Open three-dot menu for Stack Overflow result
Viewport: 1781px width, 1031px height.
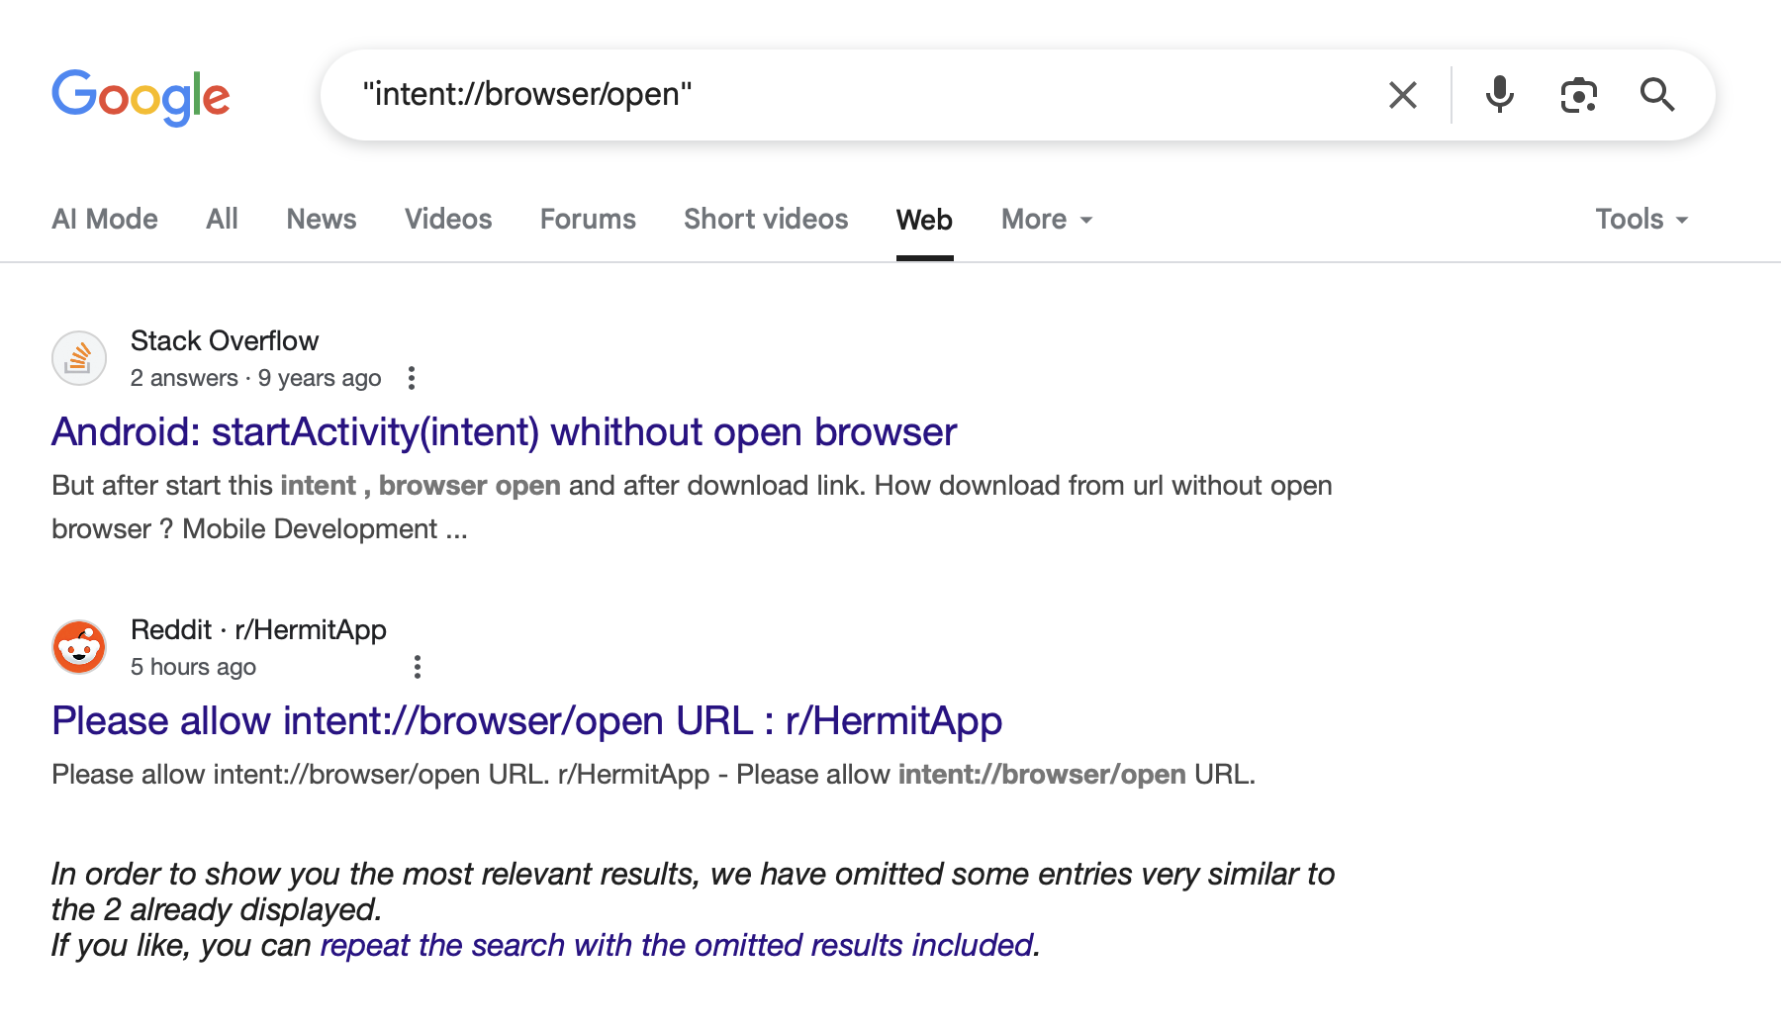(x=412, y=378)
